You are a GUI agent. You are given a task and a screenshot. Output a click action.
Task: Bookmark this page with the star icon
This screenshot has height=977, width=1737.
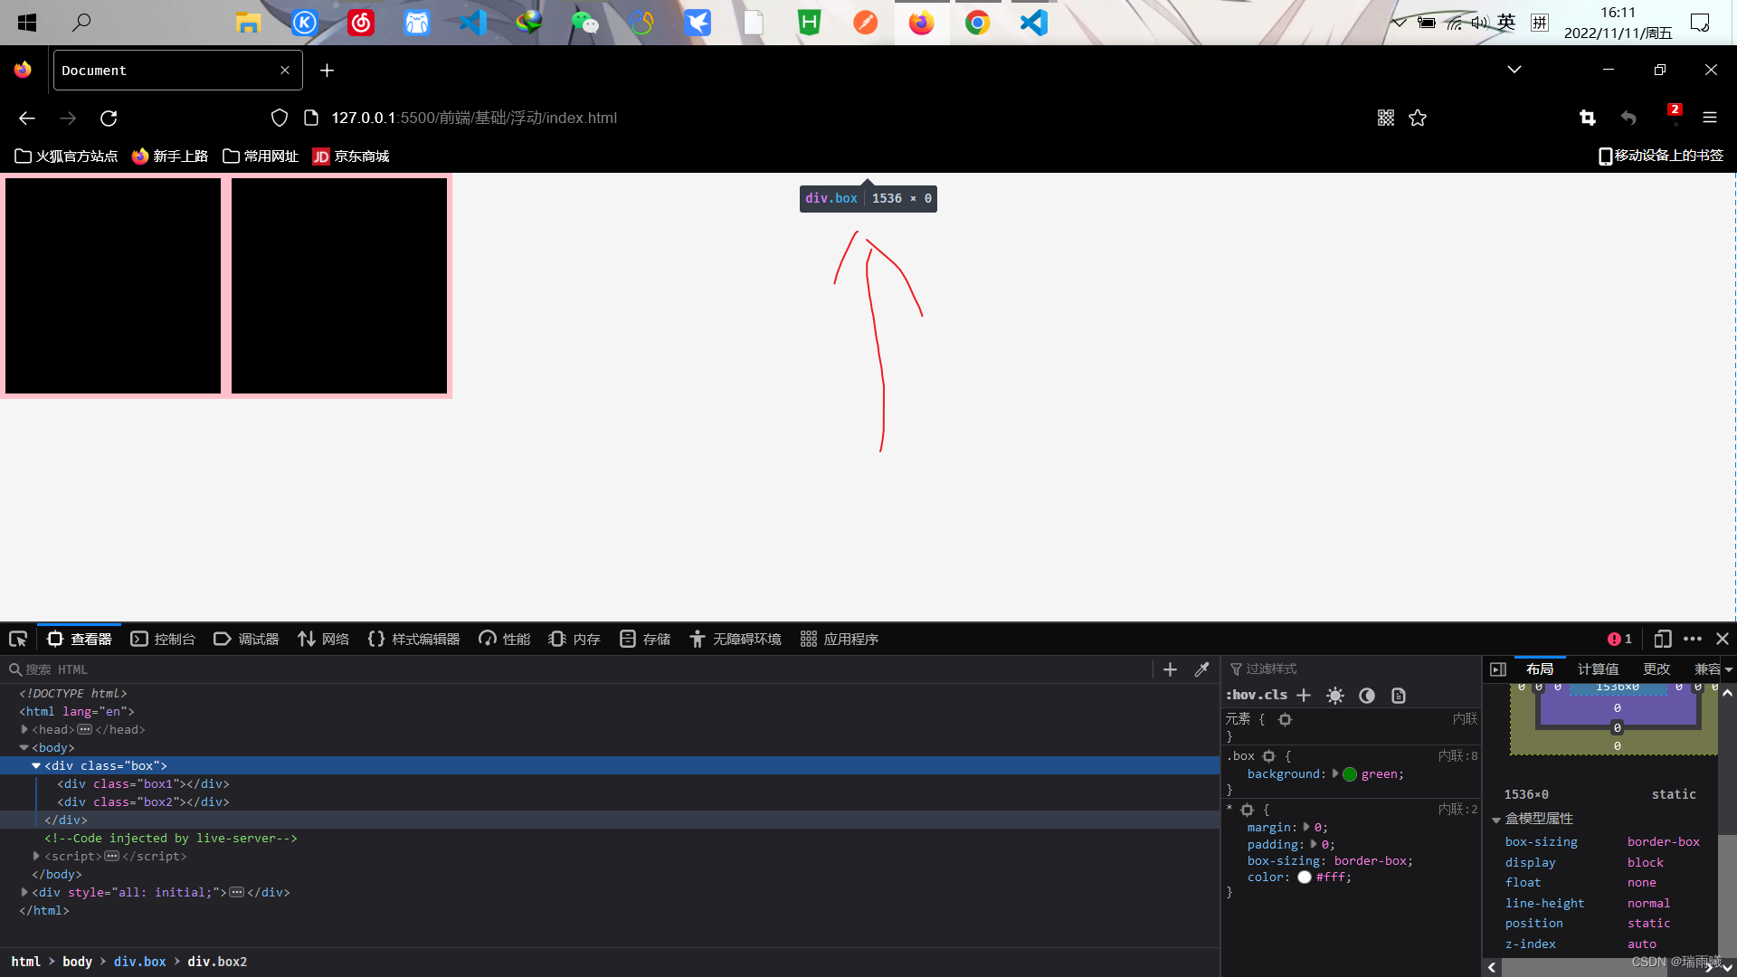click(x=1418, y=118)
